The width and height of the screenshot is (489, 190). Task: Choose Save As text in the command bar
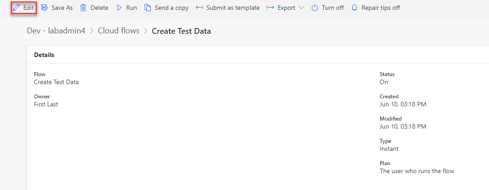coord(62,8)
